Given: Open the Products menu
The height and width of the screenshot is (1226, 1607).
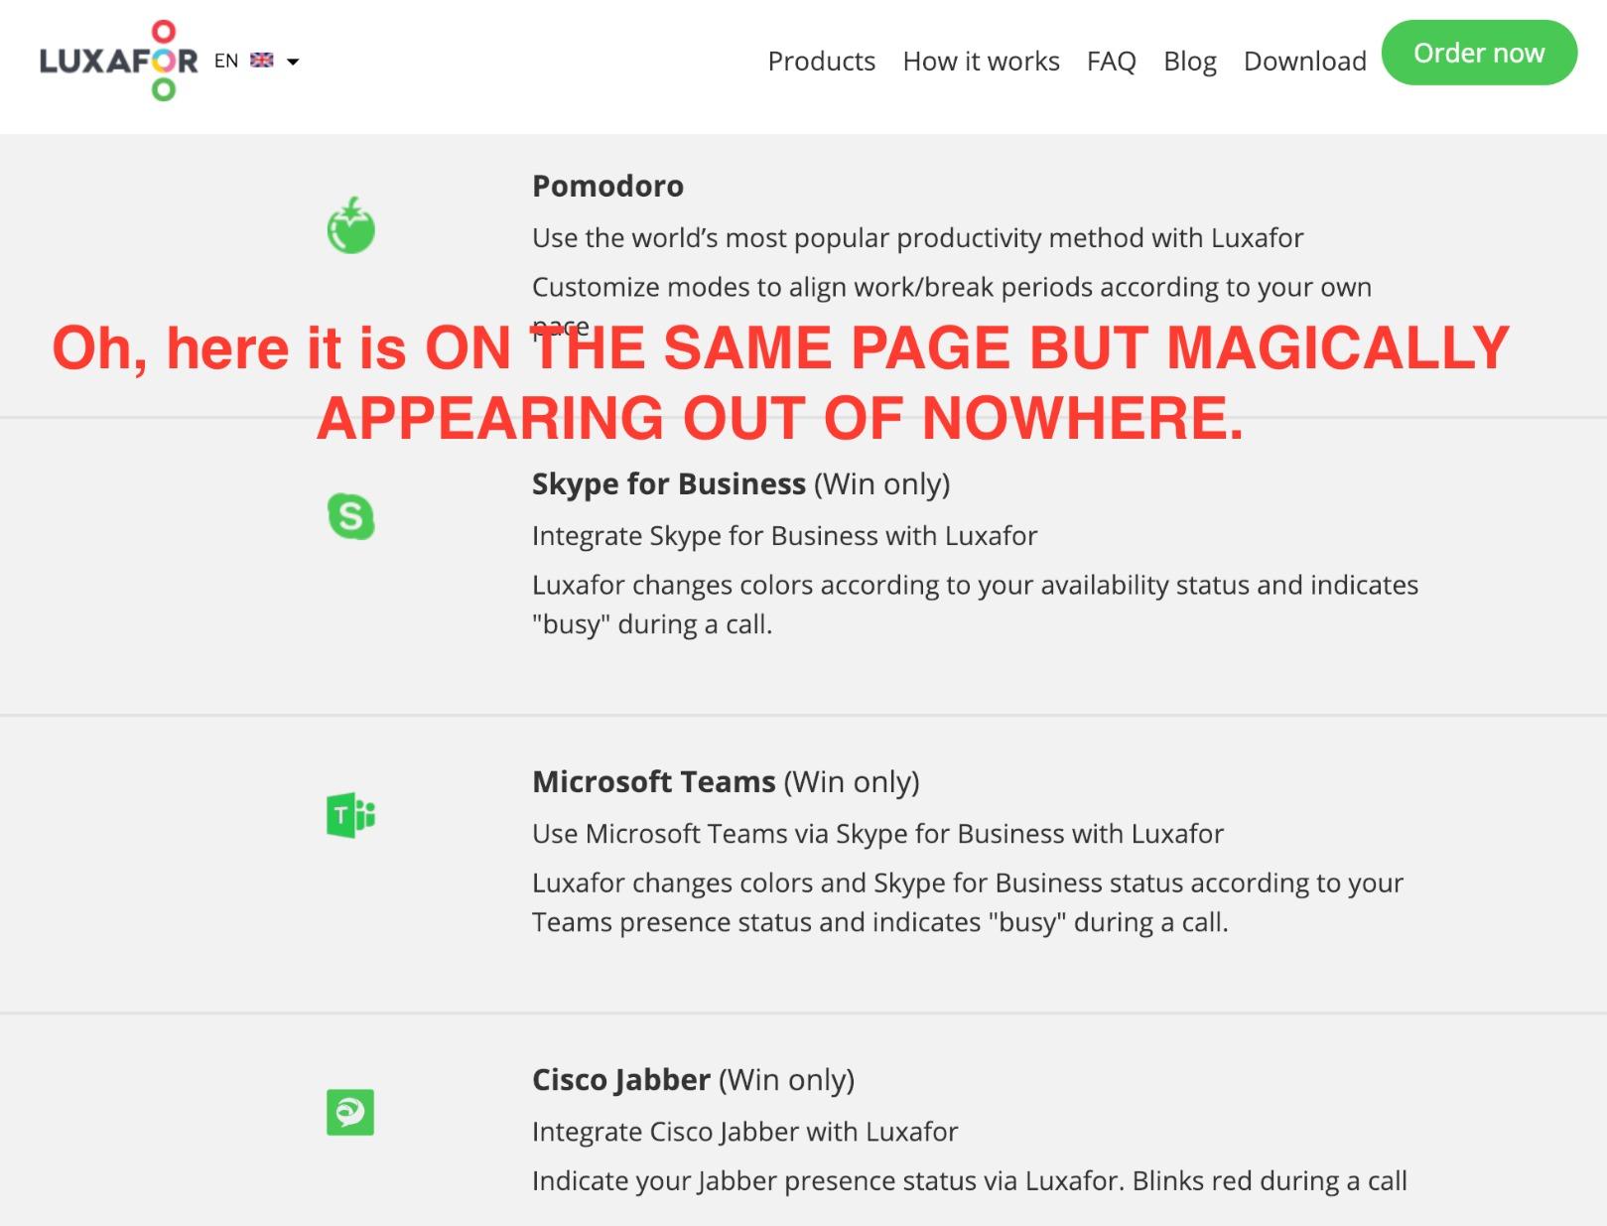Looking at the screenshot, I should [821, 62].
